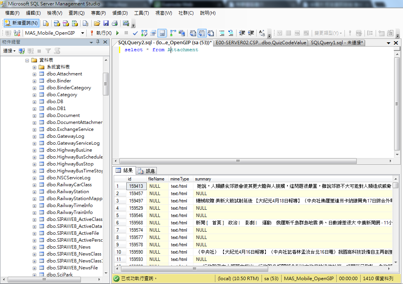Click the increase indent icon

[251, 33]
